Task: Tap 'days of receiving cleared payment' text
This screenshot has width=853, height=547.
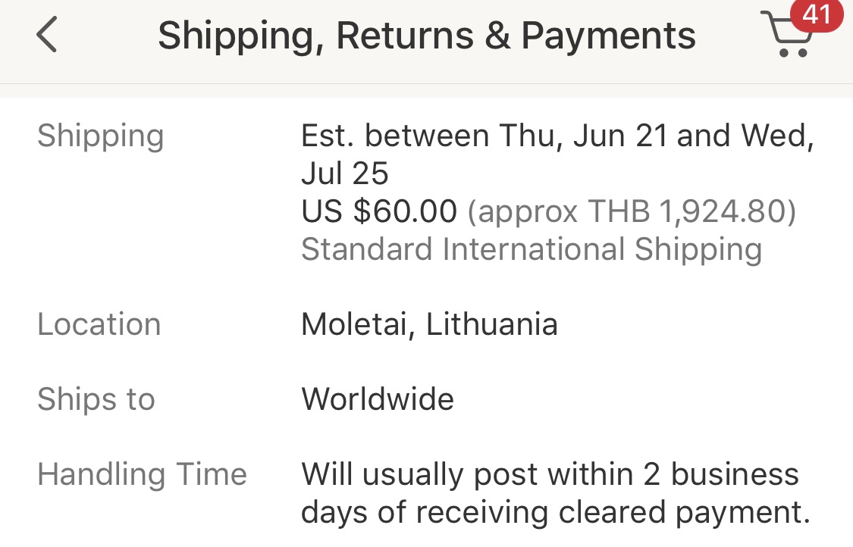Action: point(556,512)
